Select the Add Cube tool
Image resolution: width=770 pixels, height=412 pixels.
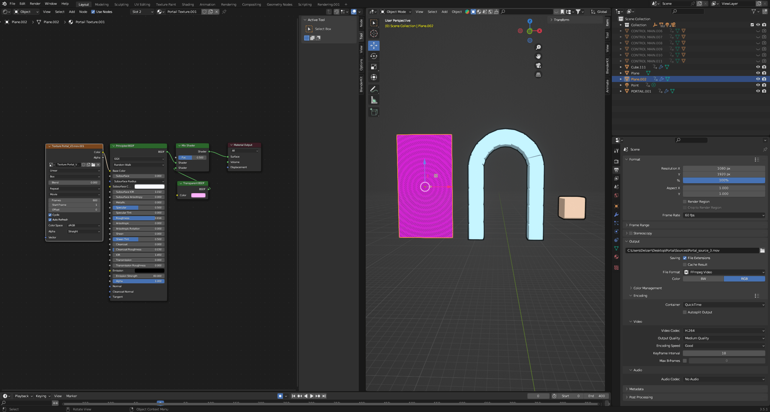374,112
